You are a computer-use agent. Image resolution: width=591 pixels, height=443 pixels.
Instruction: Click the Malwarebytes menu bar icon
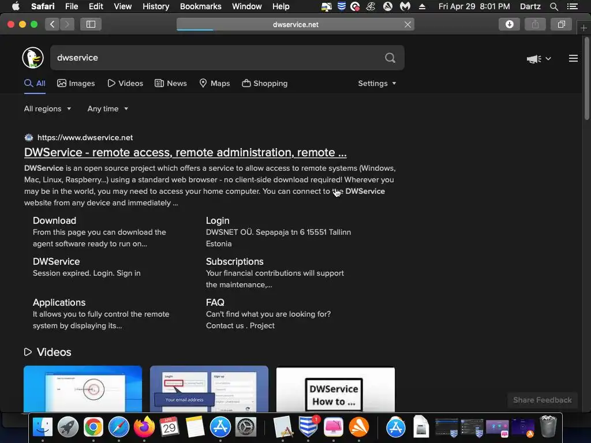(x=405, y=6)
